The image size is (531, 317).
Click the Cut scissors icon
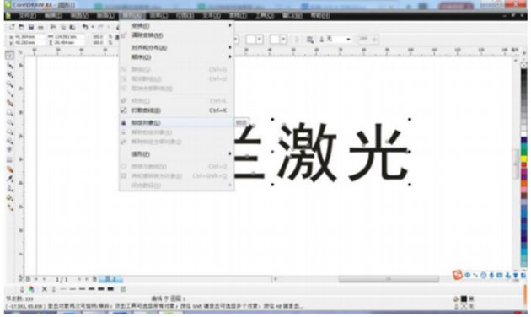click(53, 27)
